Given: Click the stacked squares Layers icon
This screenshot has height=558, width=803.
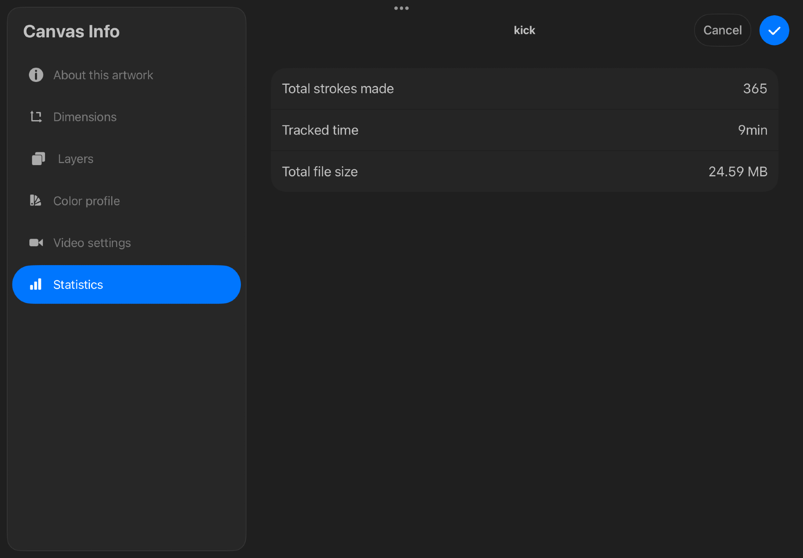Looking at the screenshot, I should tap(38, 159).
